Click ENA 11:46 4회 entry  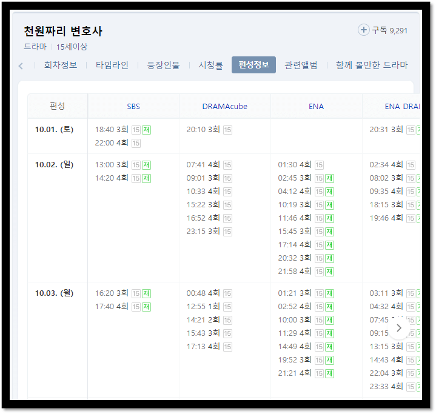pyautogui.click(x=306, y=218)
